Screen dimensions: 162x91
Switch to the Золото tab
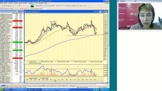(x=59, y=86)
